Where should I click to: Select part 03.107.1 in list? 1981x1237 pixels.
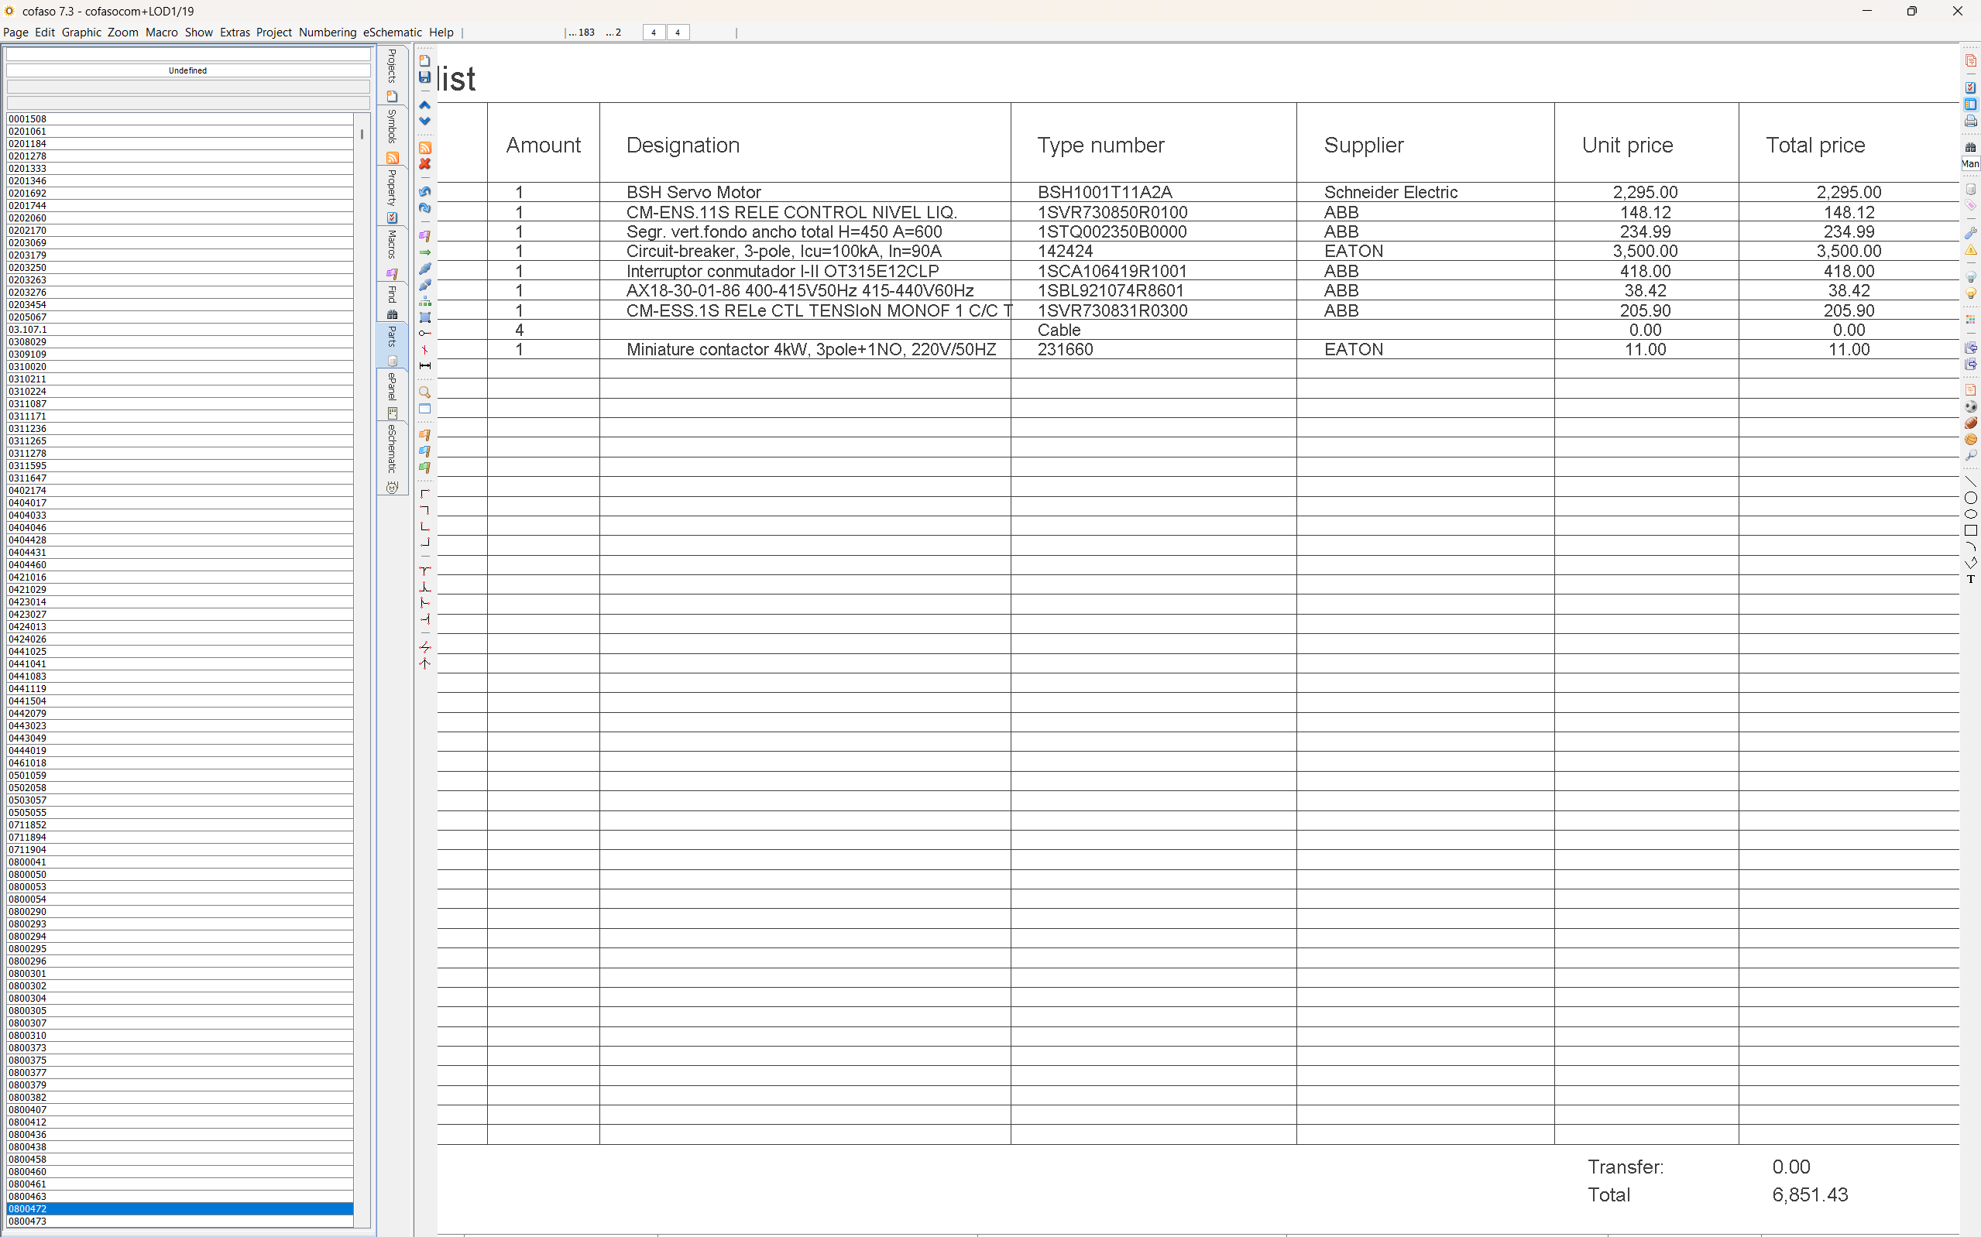click(x=179, y=330)
